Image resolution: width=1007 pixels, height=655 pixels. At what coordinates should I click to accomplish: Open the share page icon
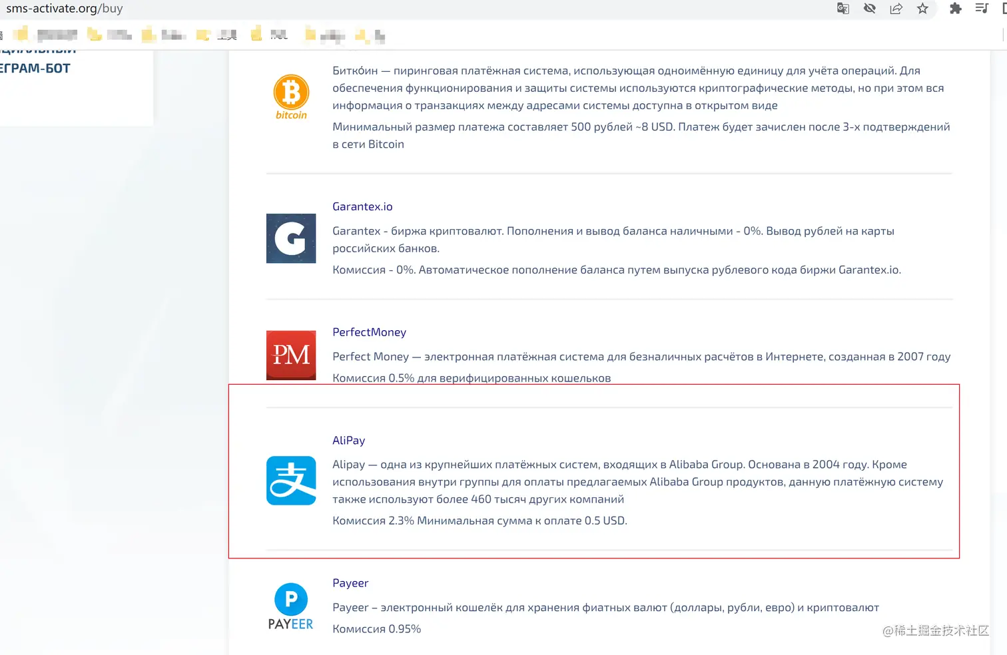896,9
